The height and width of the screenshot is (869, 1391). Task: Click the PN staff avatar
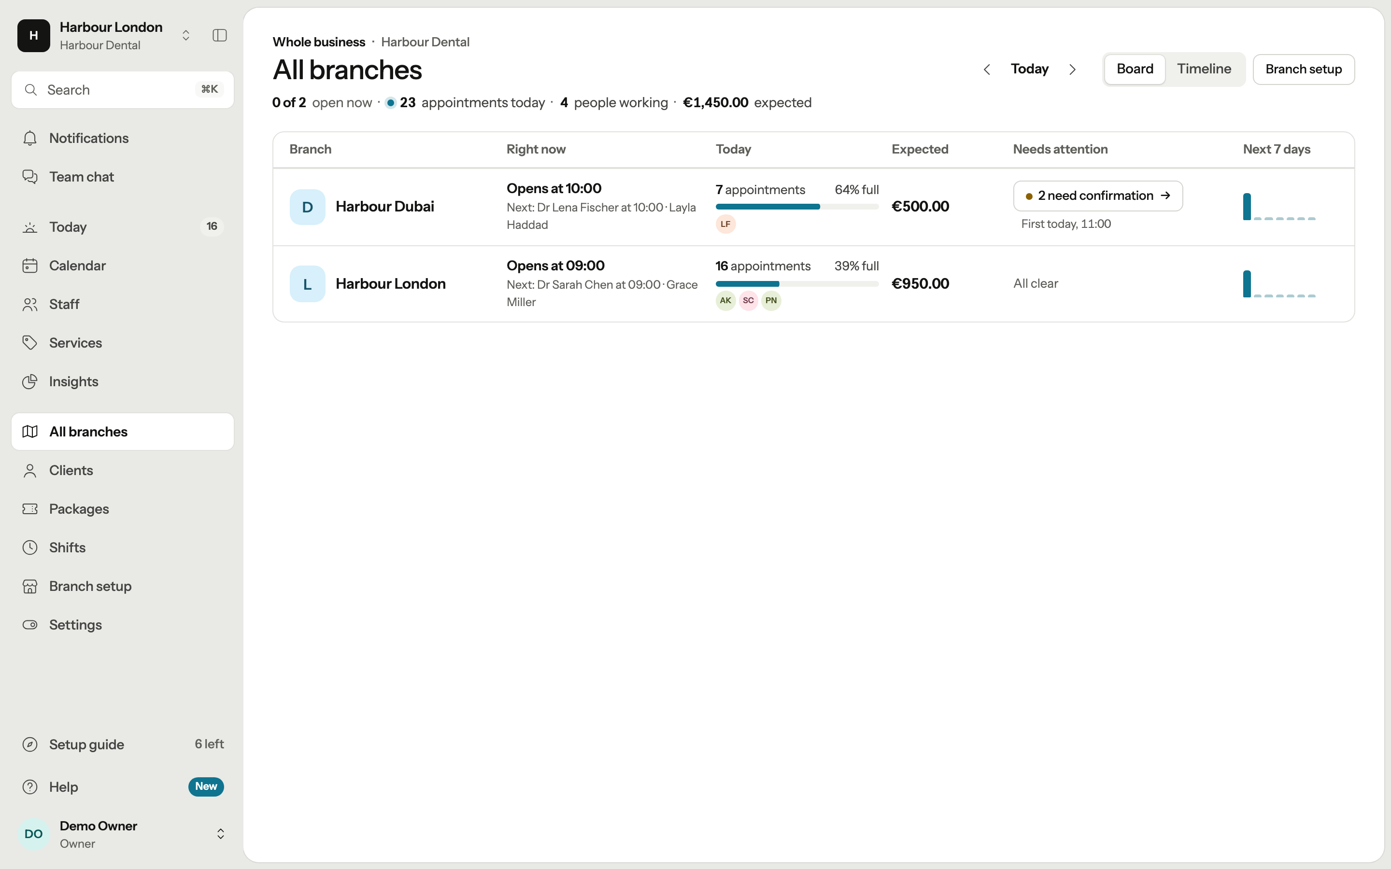[x=771, y=301]
